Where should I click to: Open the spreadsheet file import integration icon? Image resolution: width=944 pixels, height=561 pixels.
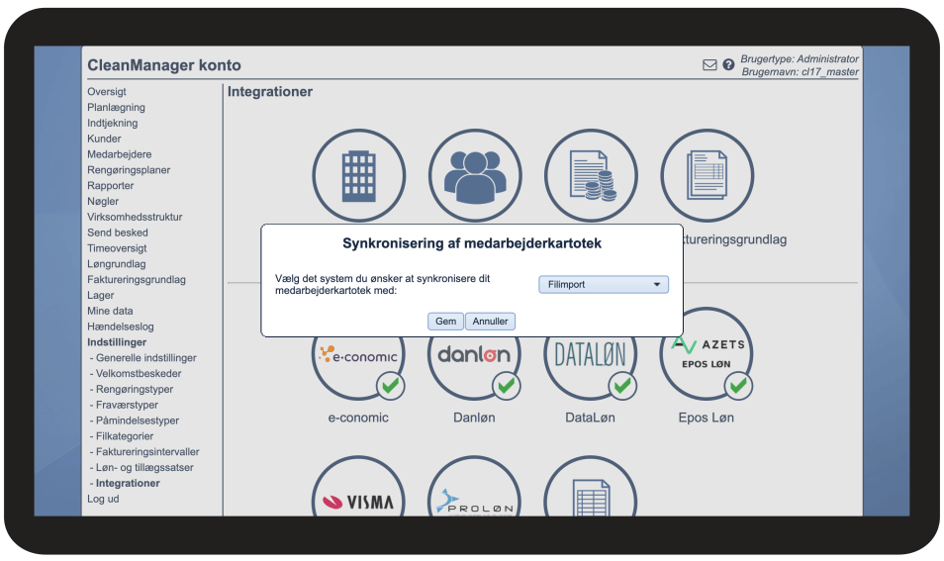591,497
